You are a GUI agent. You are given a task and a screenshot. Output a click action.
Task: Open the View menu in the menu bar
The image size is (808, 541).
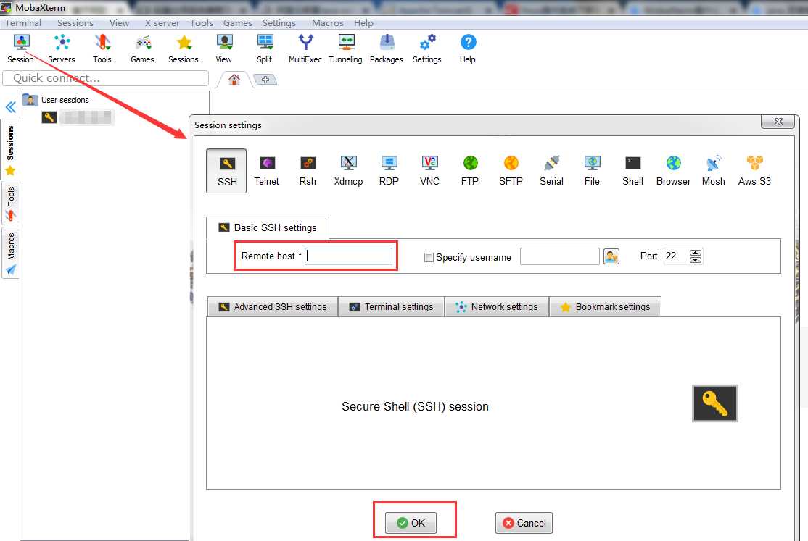click(119, 23)
